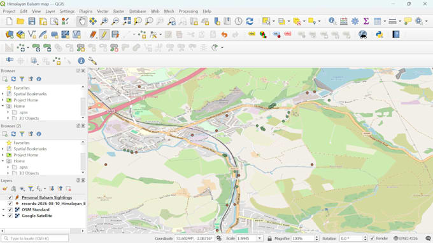Toggle Personal Balsam Sightings layer visibility

(x=10, y=197)
